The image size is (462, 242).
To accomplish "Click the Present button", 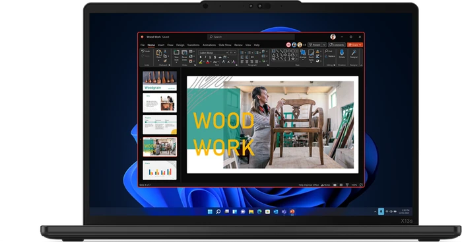I will point(315,45).
